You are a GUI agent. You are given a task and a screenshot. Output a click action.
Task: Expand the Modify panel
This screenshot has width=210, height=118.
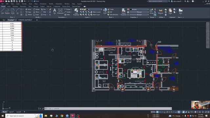point(38,17)
